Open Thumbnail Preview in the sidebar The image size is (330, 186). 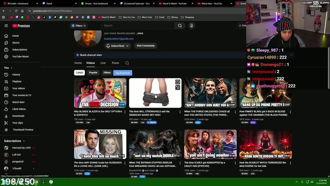tap(23, 130)
